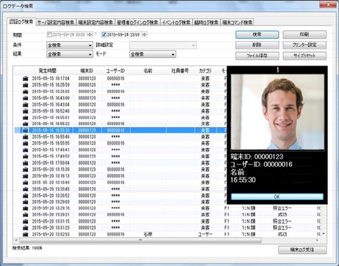The height and width of the screenshot is (266, 339).
Task: Click camera icon for row 2015-05-20 13:20:45
Action: coord(25,189)
